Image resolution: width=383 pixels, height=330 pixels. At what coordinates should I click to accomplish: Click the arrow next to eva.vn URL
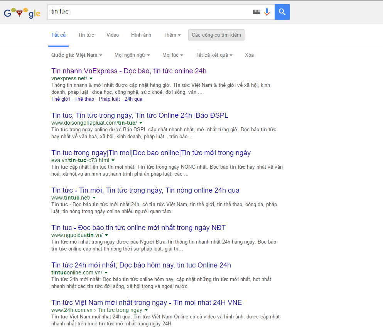pos(113,160)
